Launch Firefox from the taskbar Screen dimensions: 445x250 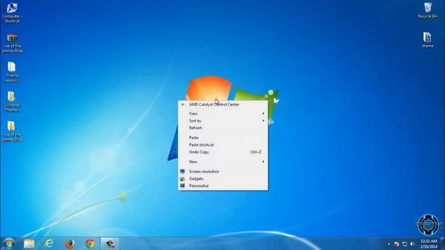70,244
